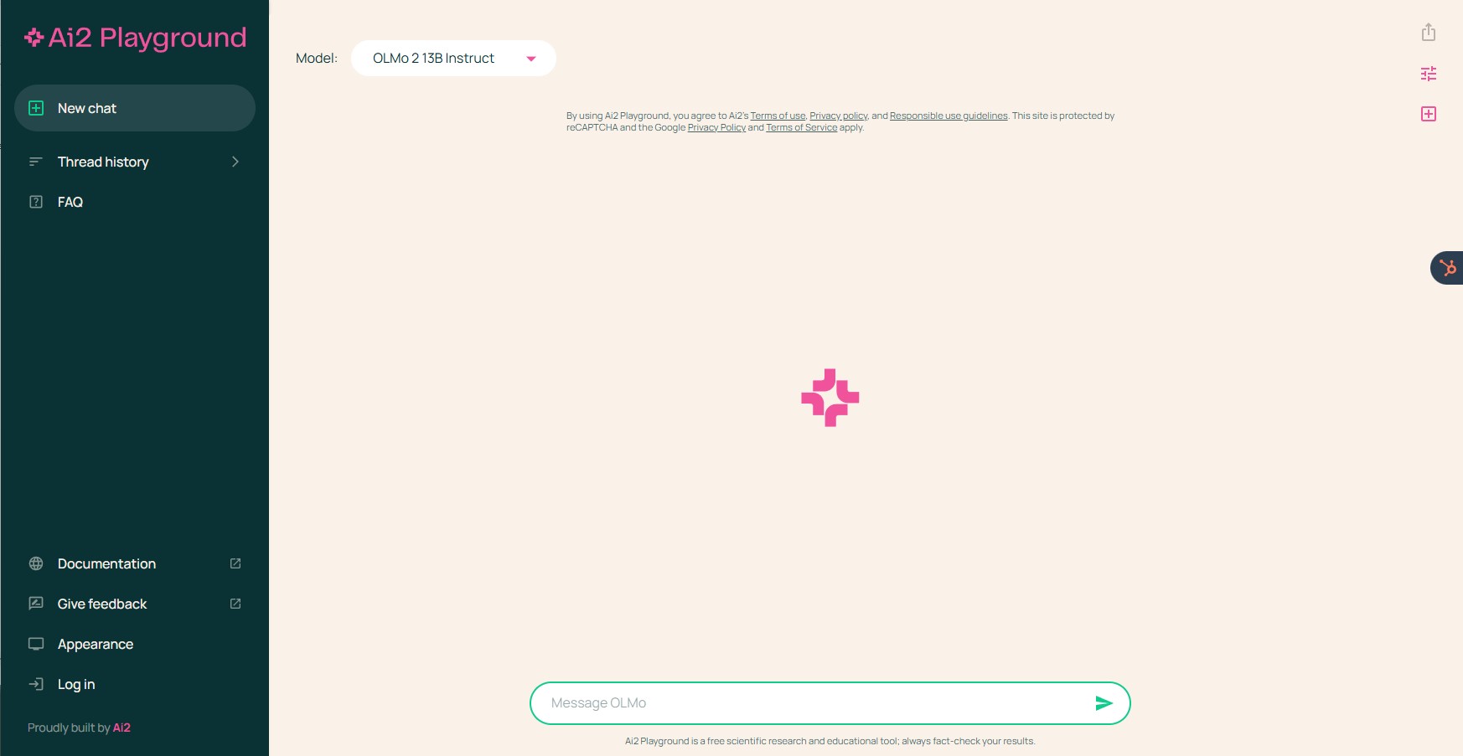Click the Appearance monitor icon
1463x756 pixels.
[36, 644]
